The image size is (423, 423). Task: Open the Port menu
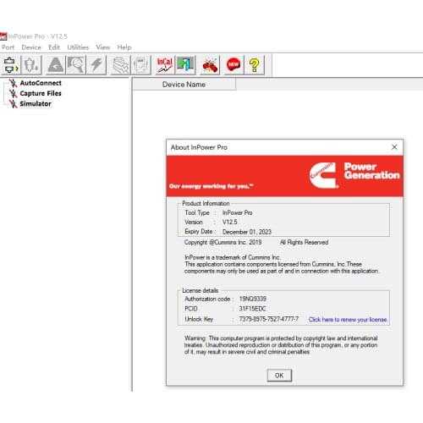coord(8,47)
